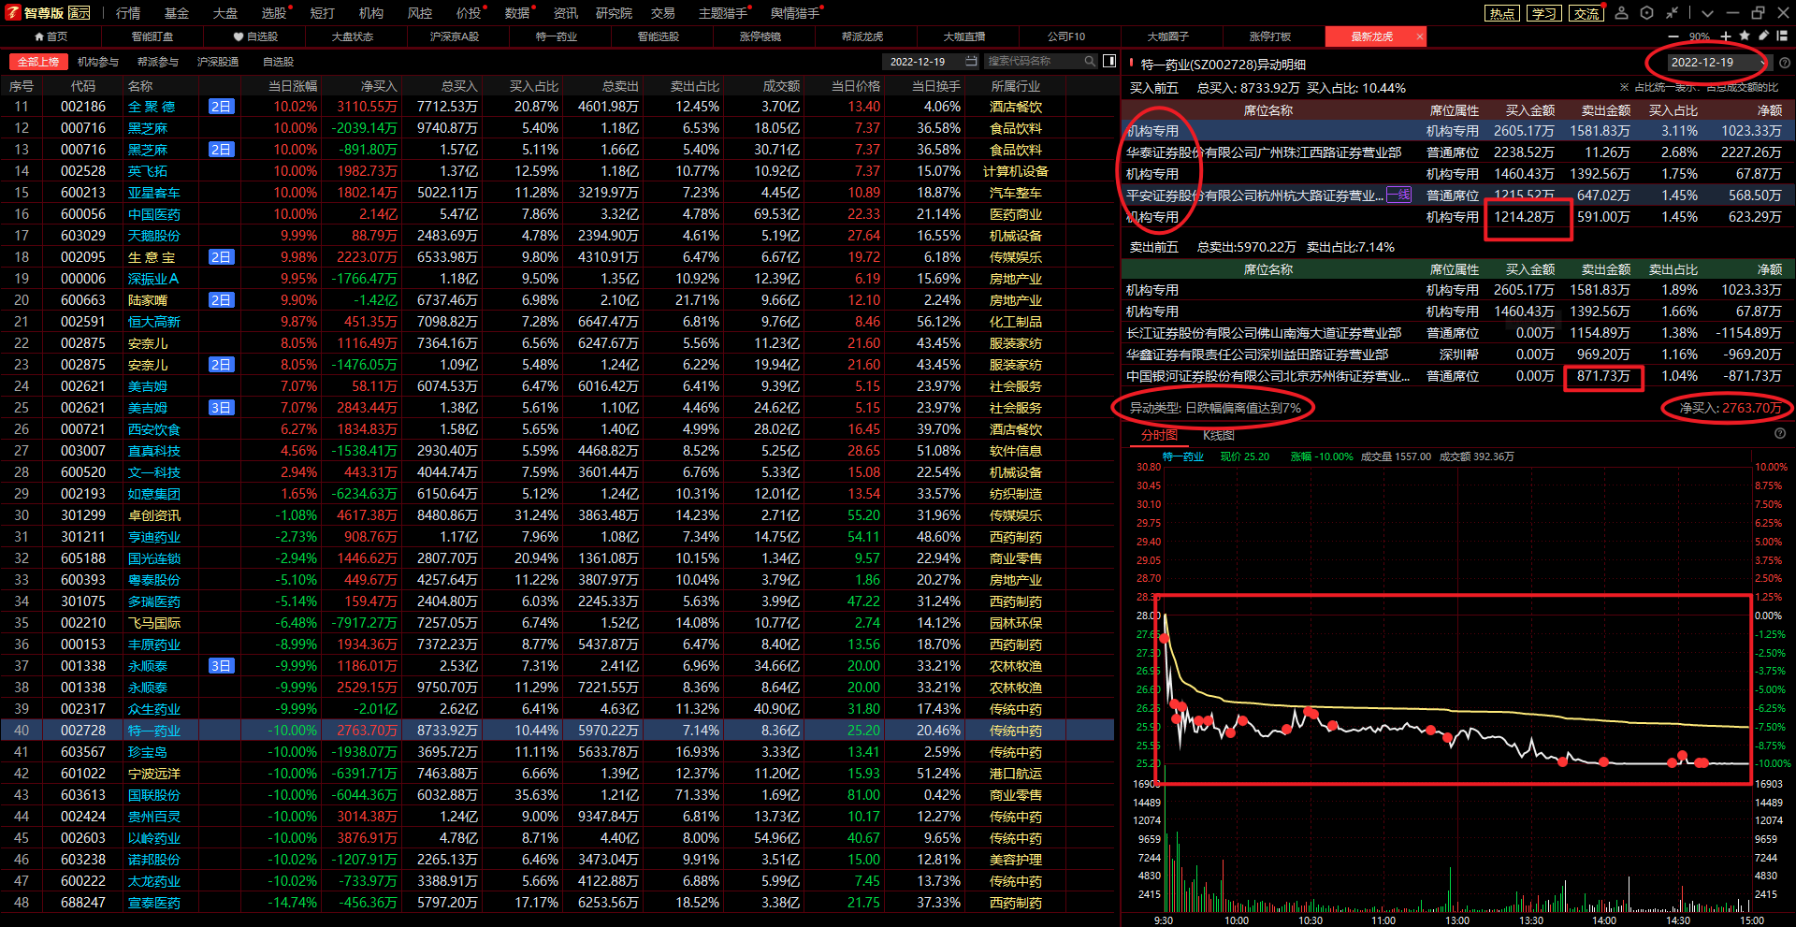Image resolution: width=1796 pixels, height=927 pixels.
Task: Open the 基金 menu
Action: [x=177, y=13]
